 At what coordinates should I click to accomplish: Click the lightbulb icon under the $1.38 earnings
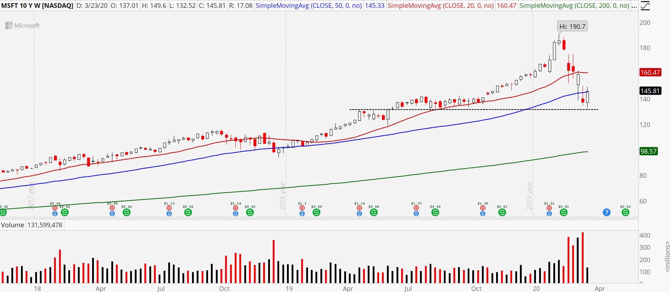coord(483,214)
